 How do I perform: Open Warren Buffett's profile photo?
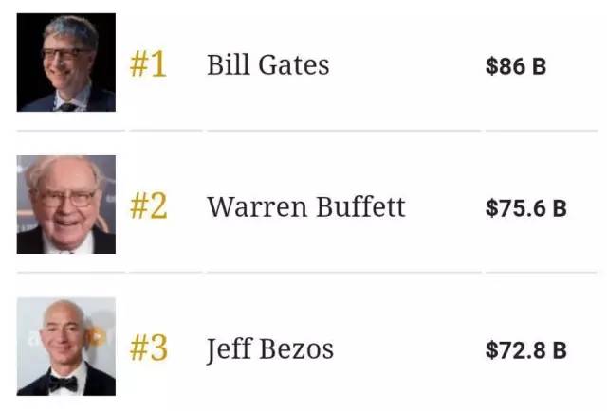65,205
